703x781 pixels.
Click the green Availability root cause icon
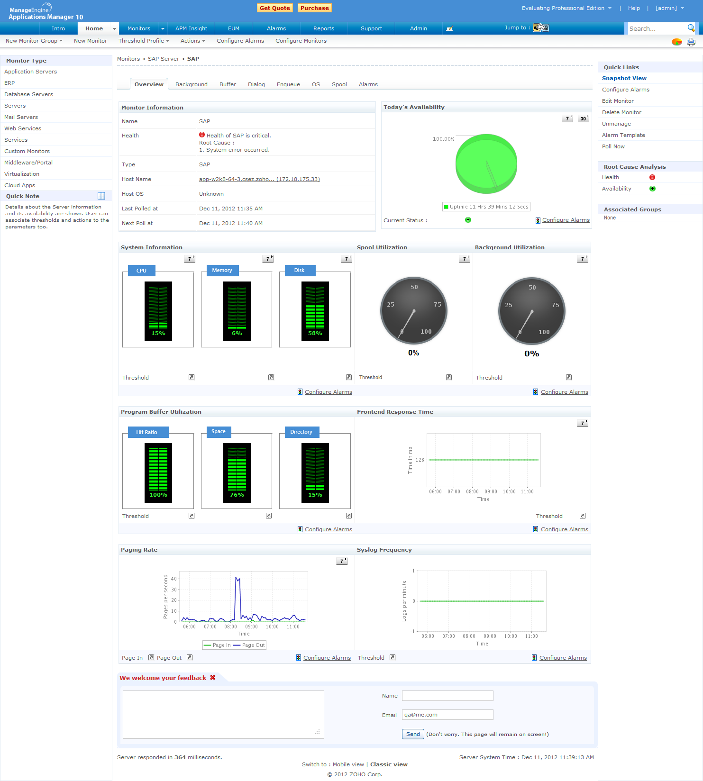652,189
